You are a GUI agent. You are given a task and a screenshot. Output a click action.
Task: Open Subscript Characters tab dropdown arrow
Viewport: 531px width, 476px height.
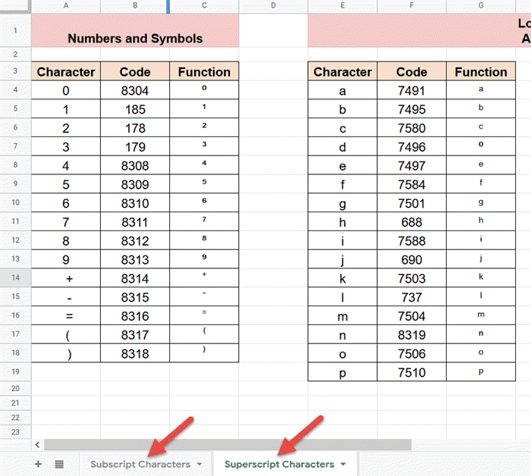[200, 464]
